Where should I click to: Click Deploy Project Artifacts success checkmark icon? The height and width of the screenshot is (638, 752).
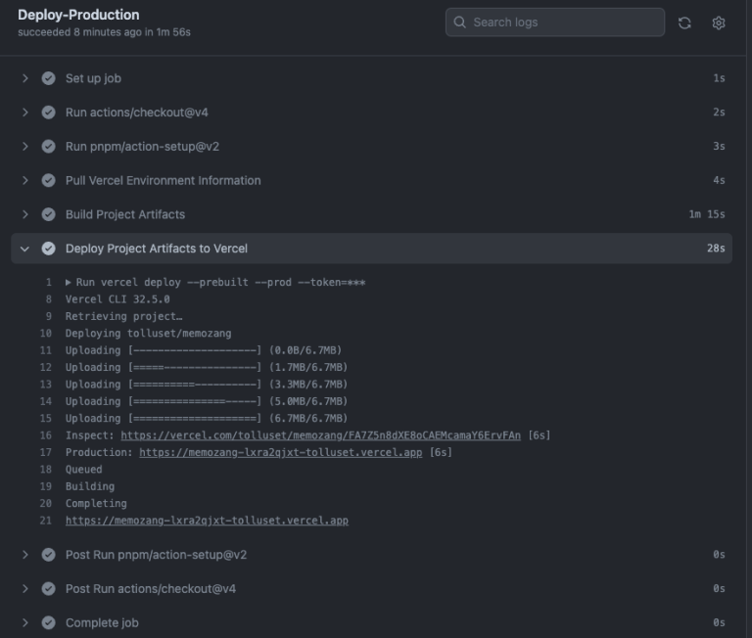(x=48, y=249)
